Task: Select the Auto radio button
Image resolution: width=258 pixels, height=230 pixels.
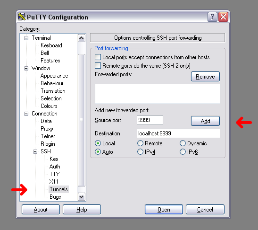Action: tap(98, 152)
